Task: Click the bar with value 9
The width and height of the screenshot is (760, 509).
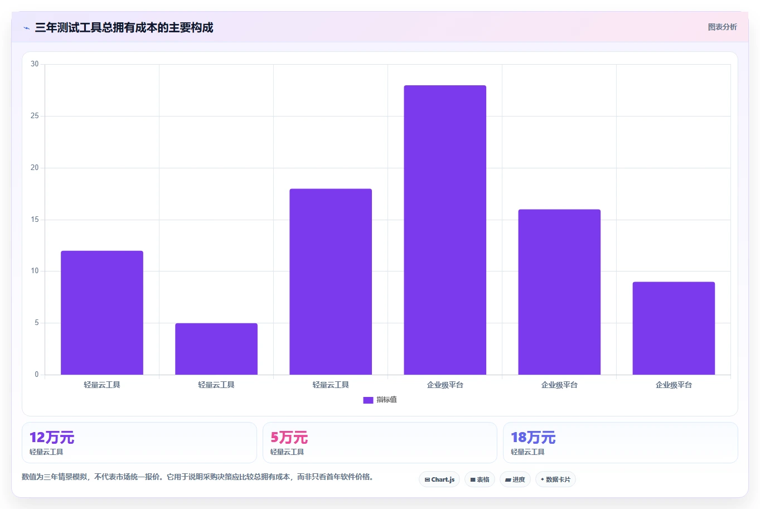Action: click(x=674, y=328)
